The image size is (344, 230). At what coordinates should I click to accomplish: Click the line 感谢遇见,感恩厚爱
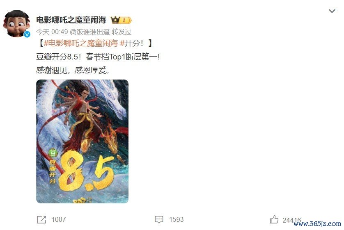(x=73, y=71)
